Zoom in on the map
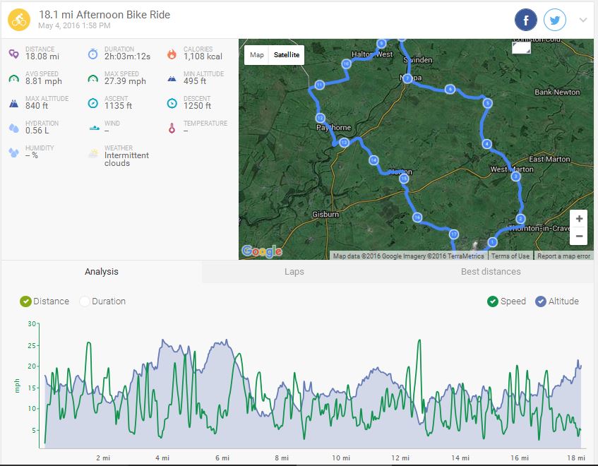 [579, 219]
